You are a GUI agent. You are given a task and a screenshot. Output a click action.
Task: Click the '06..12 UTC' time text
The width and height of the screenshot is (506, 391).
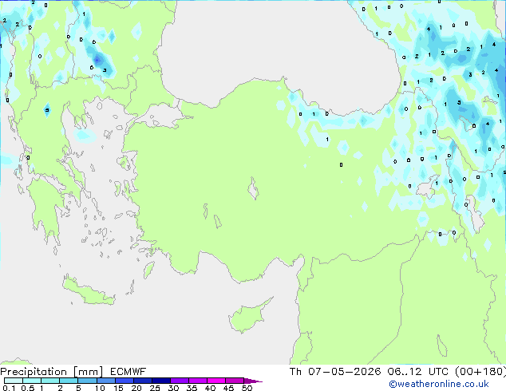click(x=418, y=372)
